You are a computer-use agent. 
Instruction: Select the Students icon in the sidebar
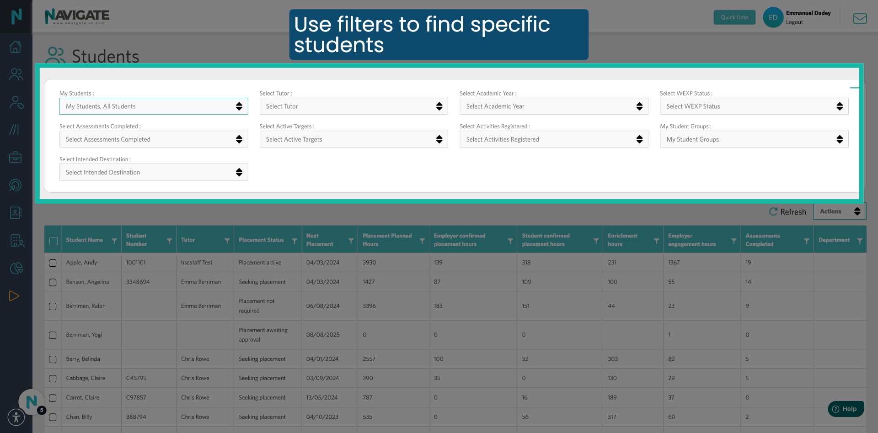click(x=16, y=74)
